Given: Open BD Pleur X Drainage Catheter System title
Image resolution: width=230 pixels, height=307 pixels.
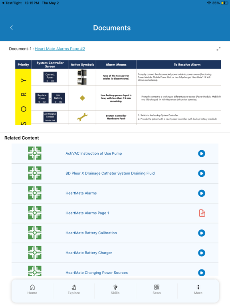Looking at the screenshot, I should point(110,173).
